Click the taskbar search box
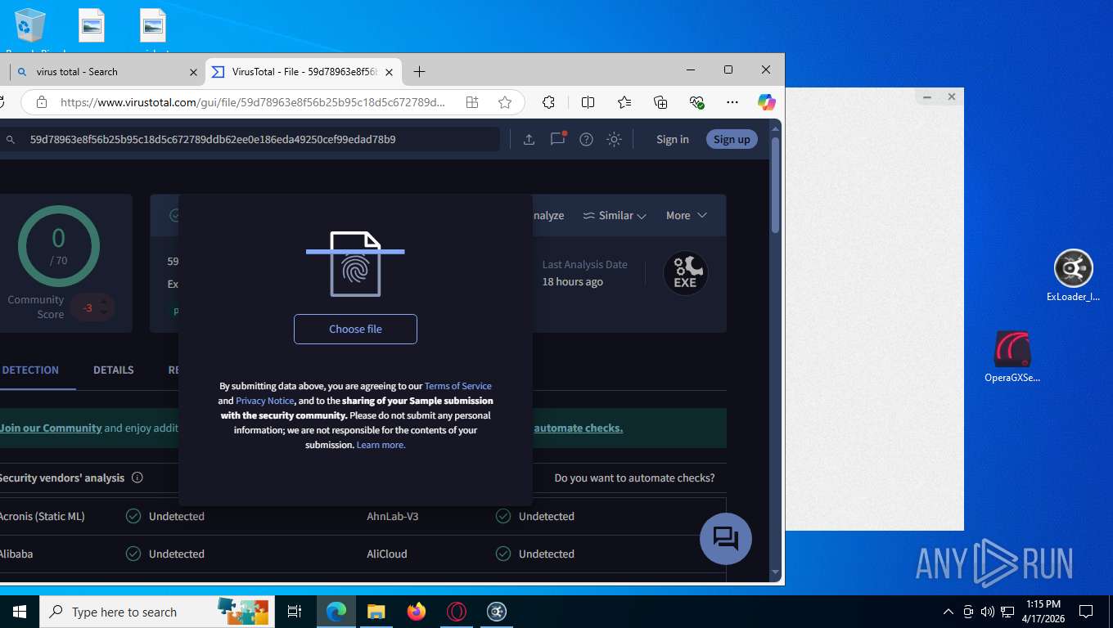Viewport: 1113px width, 628px height. coord(155,612)
